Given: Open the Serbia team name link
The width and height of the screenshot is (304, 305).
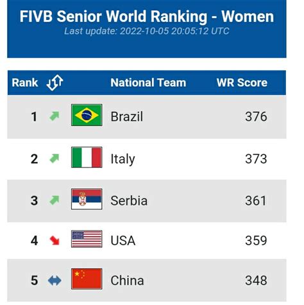Looking at the screenshot, I should pos(129,201).
